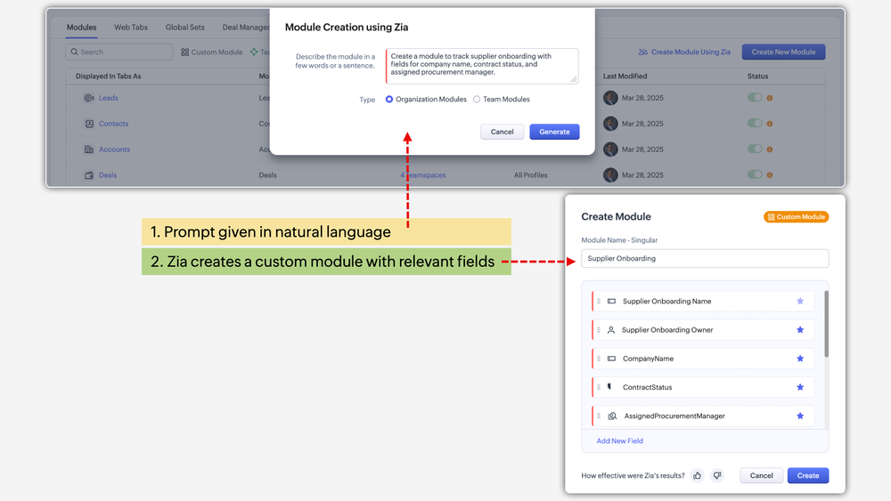The height and width of the screenshot is (501, 891).
Task: Click the Module Name Singular field
Action: tap(705, 258)
